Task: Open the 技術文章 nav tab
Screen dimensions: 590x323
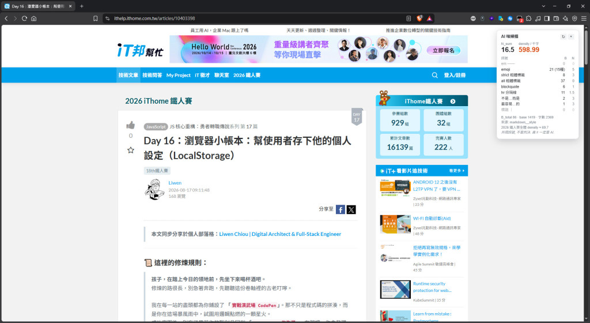Action: [x=128, y=75]
